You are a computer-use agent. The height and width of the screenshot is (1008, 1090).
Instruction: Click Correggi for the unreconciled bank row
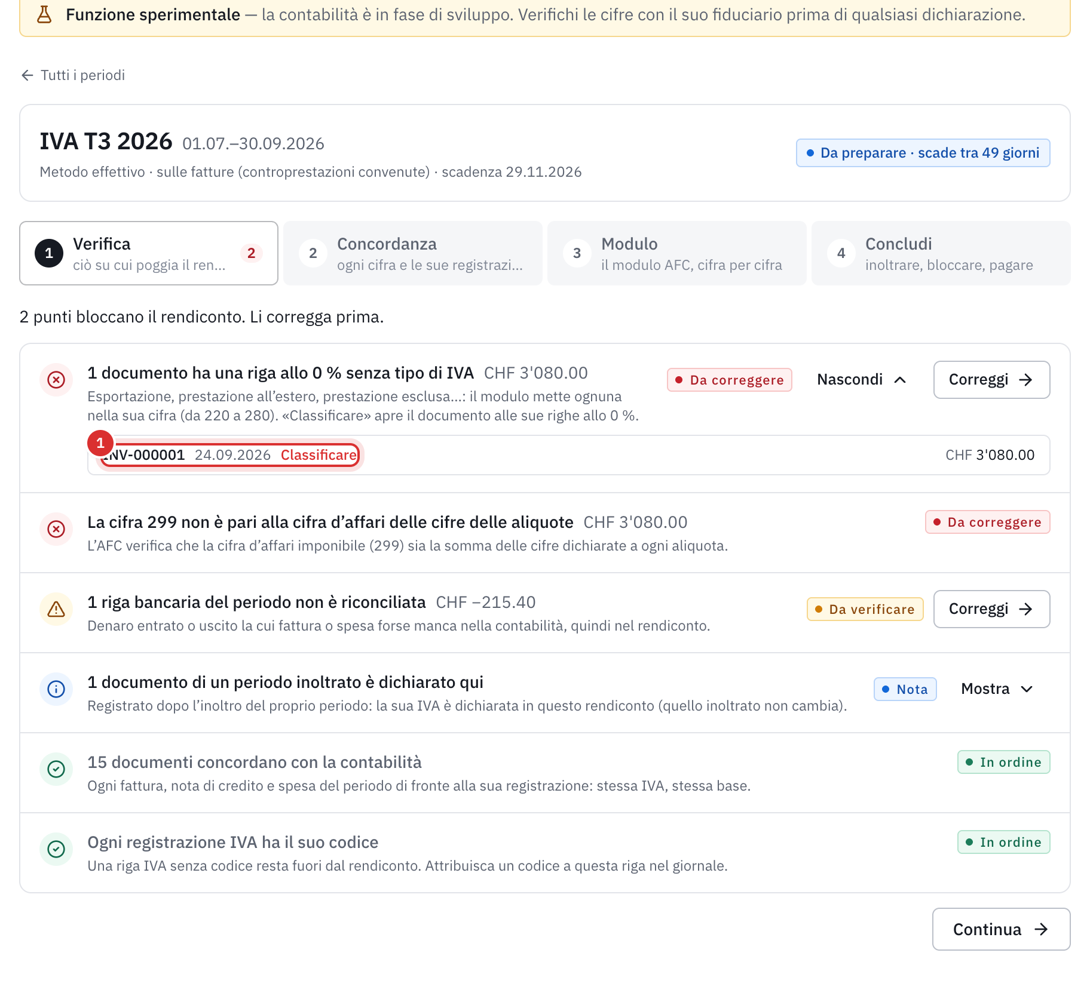click(x=991, y=609)
